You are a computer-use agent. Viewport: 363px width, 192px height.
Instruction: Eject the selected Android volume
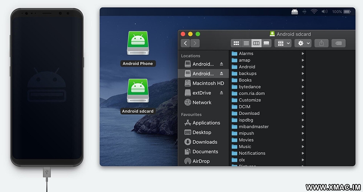coord(221,73)
